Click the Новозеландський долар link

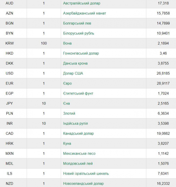click(x=83, y=184)
